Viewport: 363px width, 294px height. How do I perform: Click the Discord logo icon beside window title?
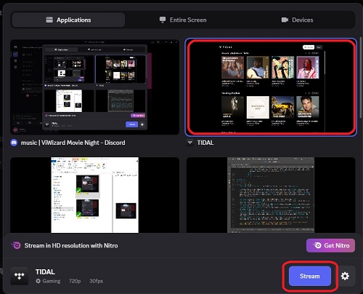pos(14,143)
